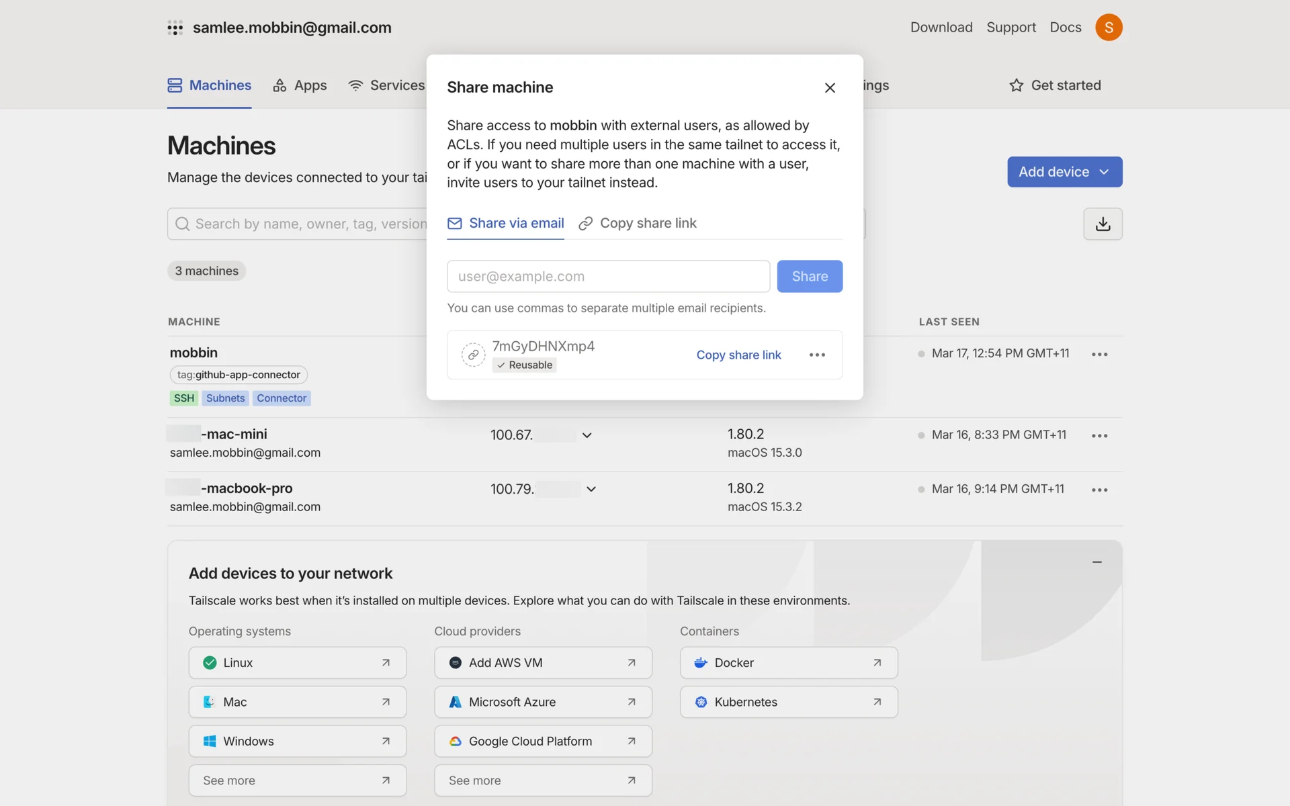Open three-dot menu for share link 7mGyDHNXmp4
Screen dimensions: 1290x806
[817, 355]
